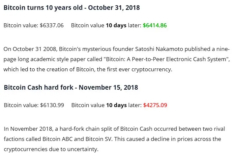Click the green price $6414.86

point(155,25)
